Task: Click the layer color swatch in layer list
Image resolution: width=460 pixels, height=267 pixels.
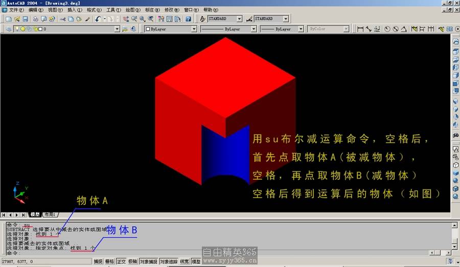Action: (41, 29)
